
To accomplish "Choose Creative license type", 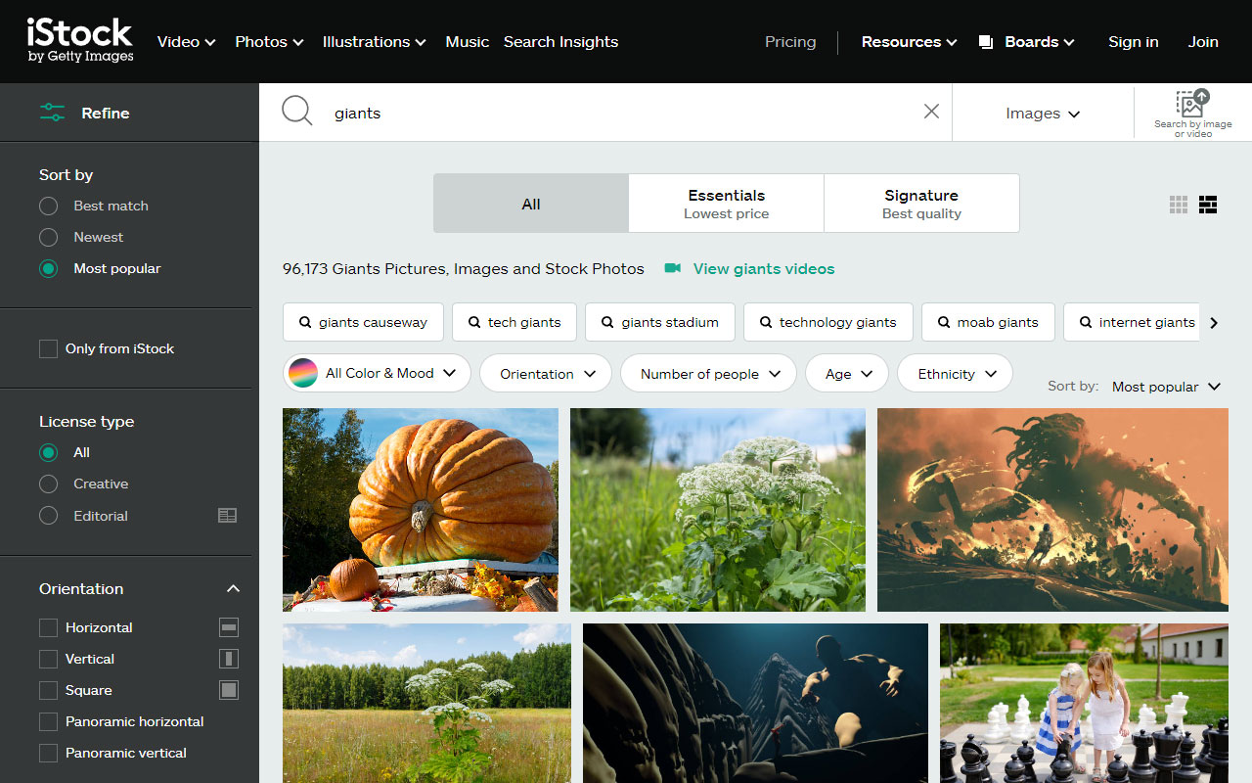I will pos(48,484).
